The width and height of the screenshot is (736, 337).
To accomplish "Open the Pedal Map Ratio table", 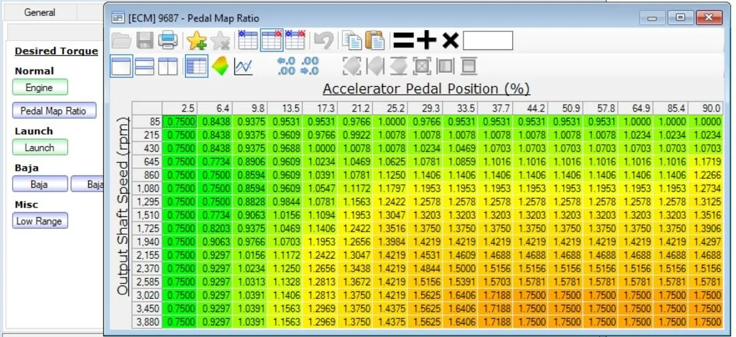I will (x=53, y=111).
